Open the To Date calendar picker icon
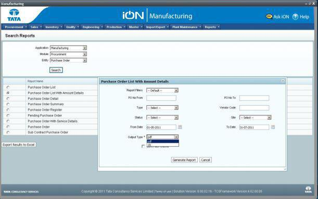 click(273, 127)
